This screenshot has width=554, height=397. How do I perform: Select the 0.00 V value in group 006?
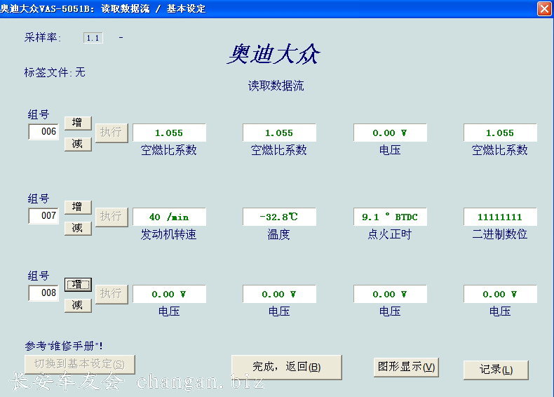click(390, 133)
